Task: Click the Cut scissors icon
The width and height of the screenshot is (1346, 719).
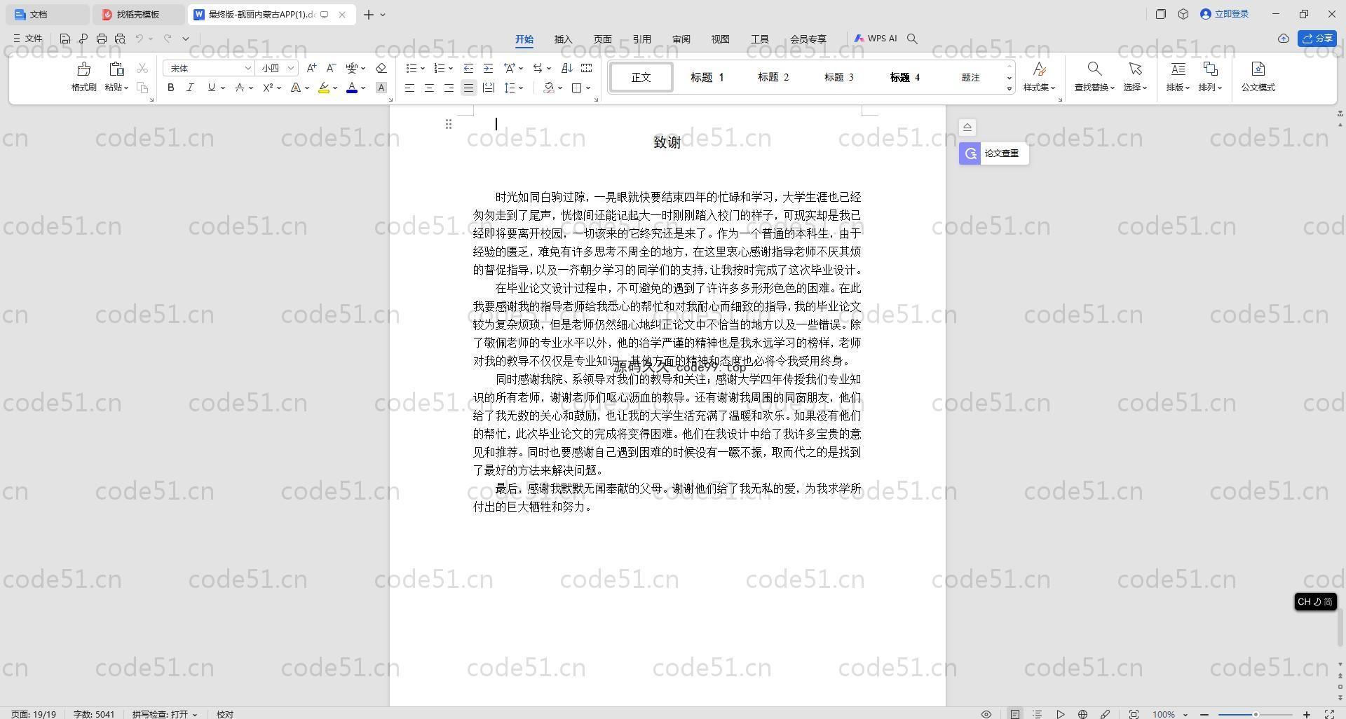Action: [142, 68]
